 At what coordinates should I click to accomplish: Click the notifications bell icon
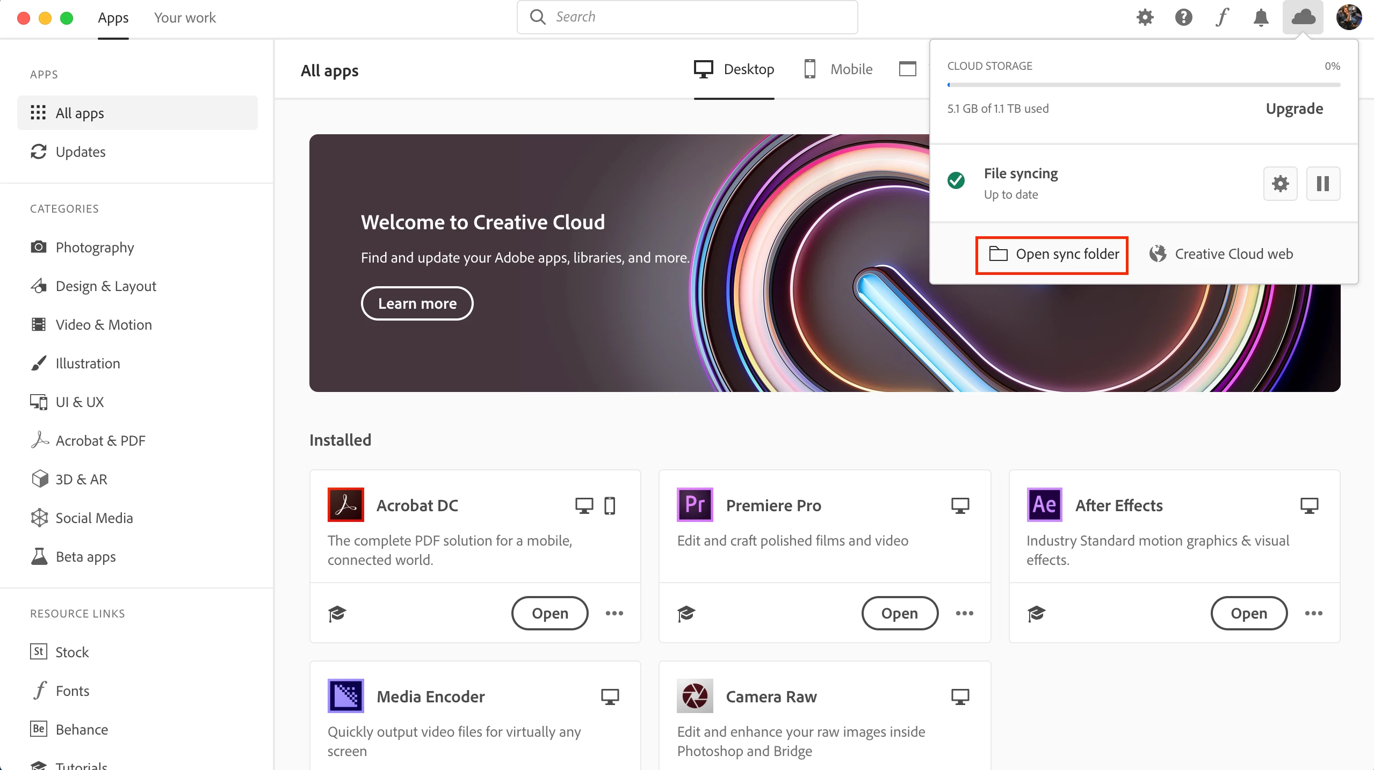(1261, 17)
